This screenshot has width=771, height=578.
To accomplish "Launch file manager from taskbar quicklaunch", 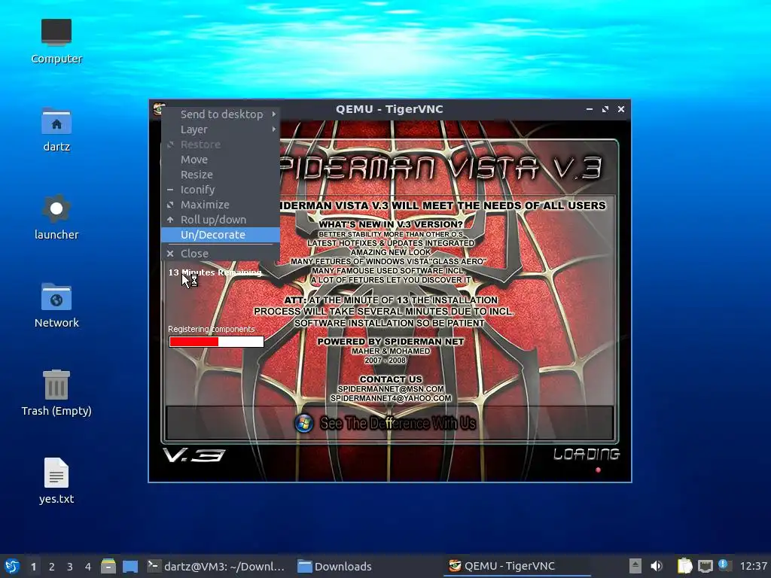I will [x=108, y=566].
